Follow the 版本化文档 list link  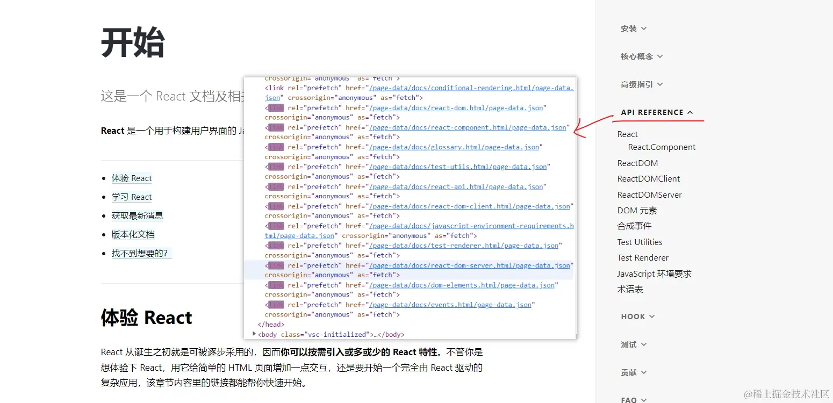point(133,235)
